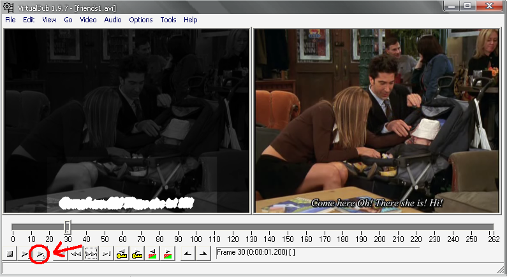The width and height of the screenshot is (507, 277).
Task: Scan backward for previous scene change
Action: tap(152, 253)
